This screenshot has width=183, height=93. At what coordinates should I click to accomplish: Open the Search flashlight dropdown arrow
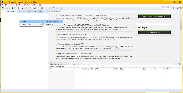pos(40,8)
